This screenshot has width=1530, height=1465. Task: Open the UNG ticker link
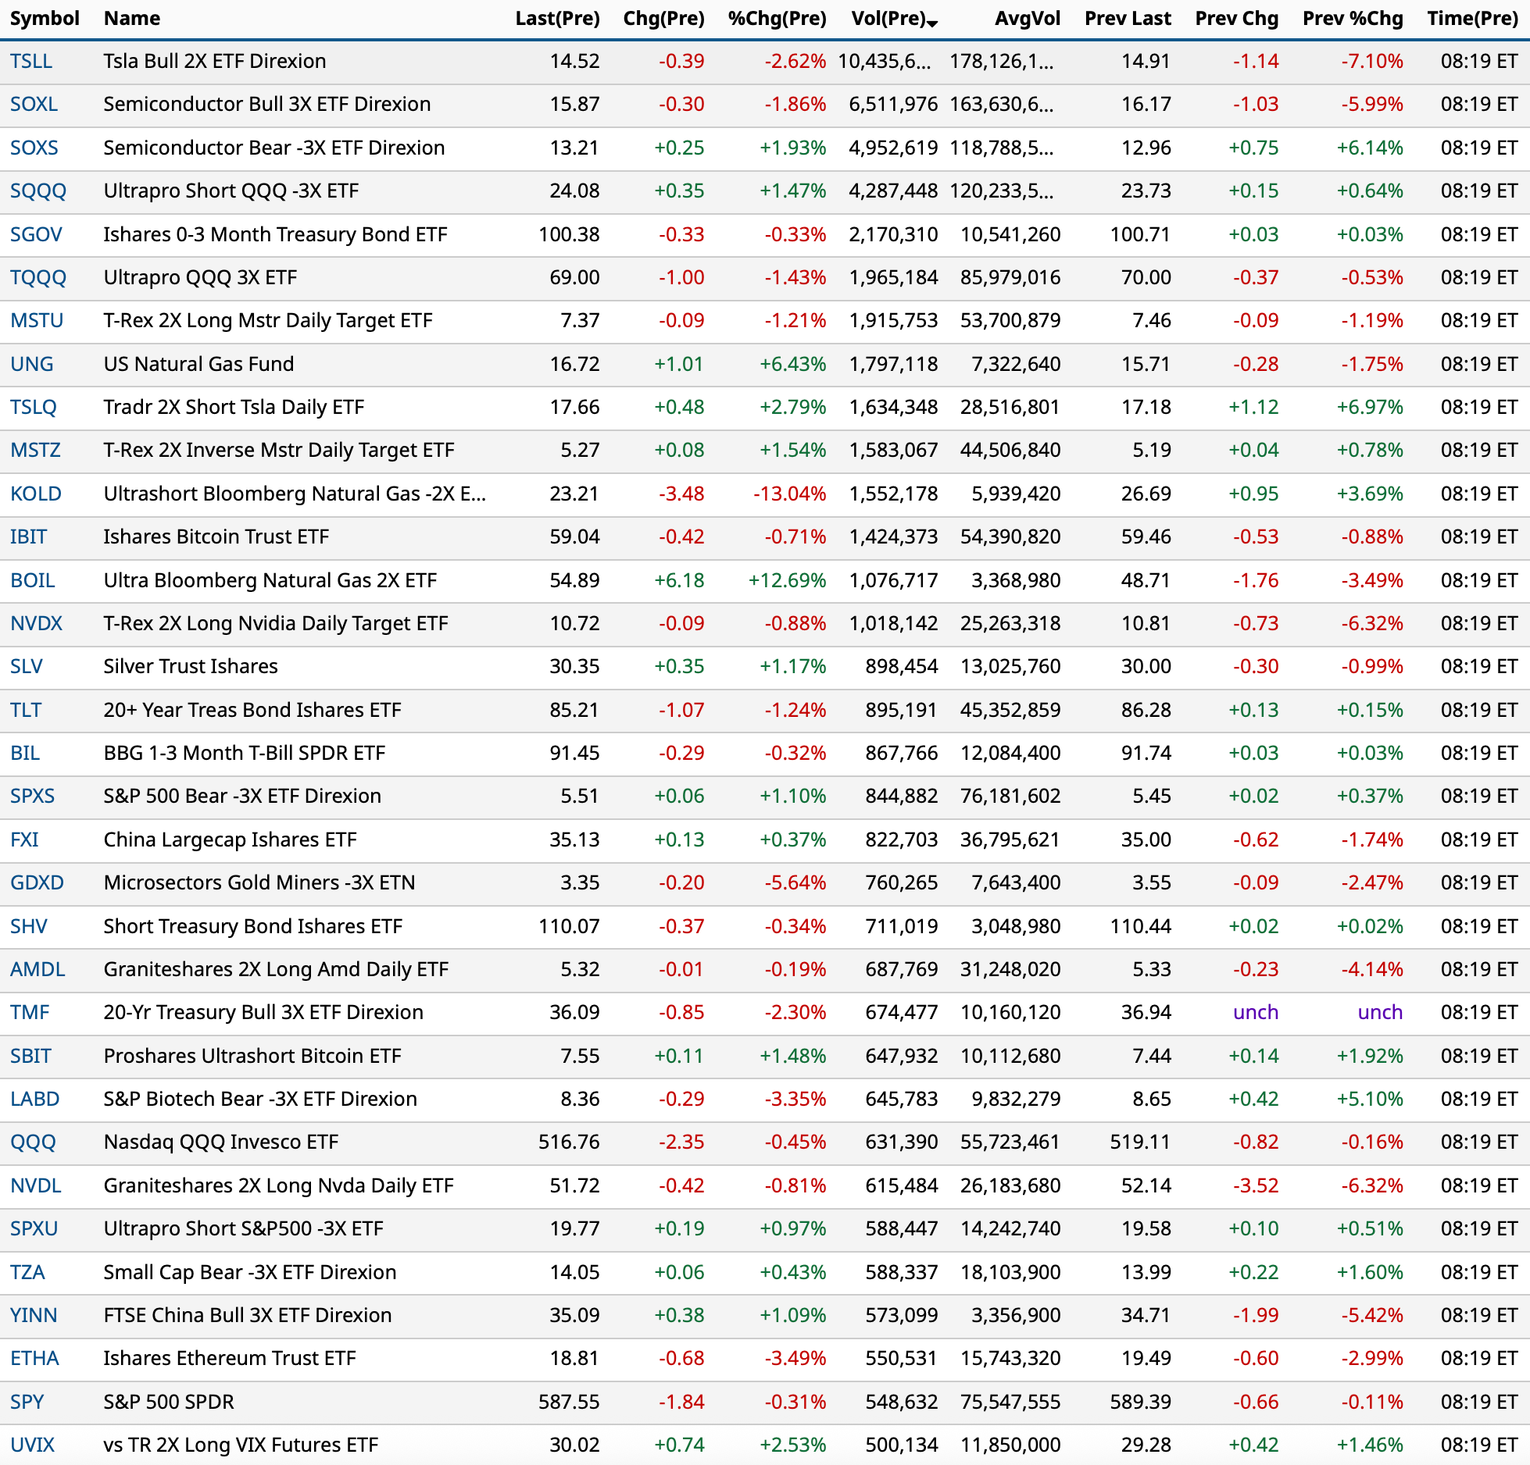click(x=32, y=364)
